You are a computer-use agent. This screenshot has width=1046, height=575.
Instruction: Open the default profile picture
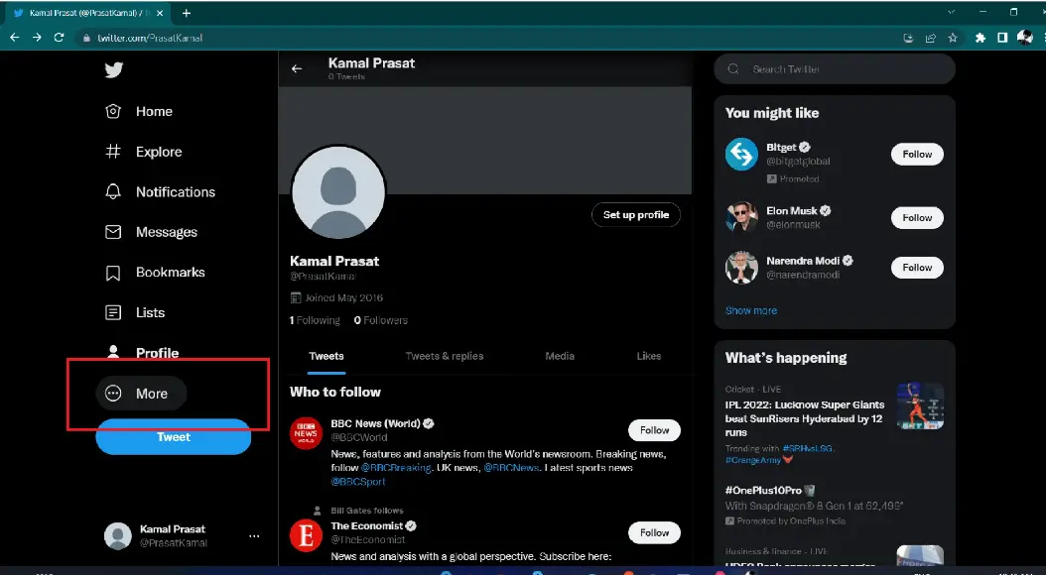click(x=338, y=192)
